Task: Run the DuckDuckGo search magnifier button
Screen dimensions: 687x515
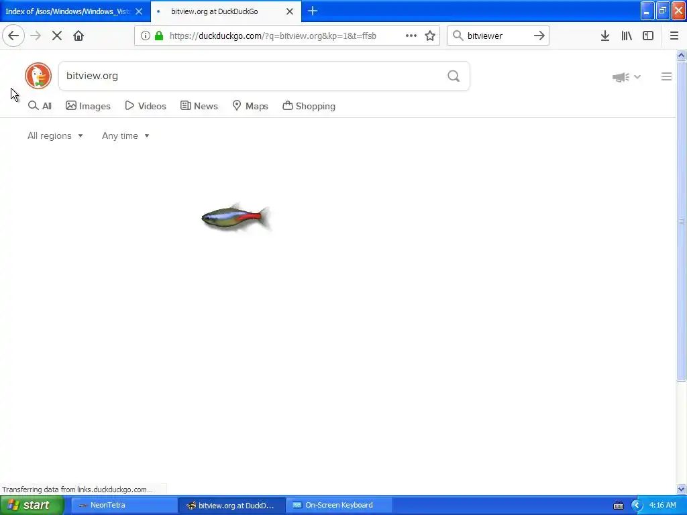Action: point(454,76)
